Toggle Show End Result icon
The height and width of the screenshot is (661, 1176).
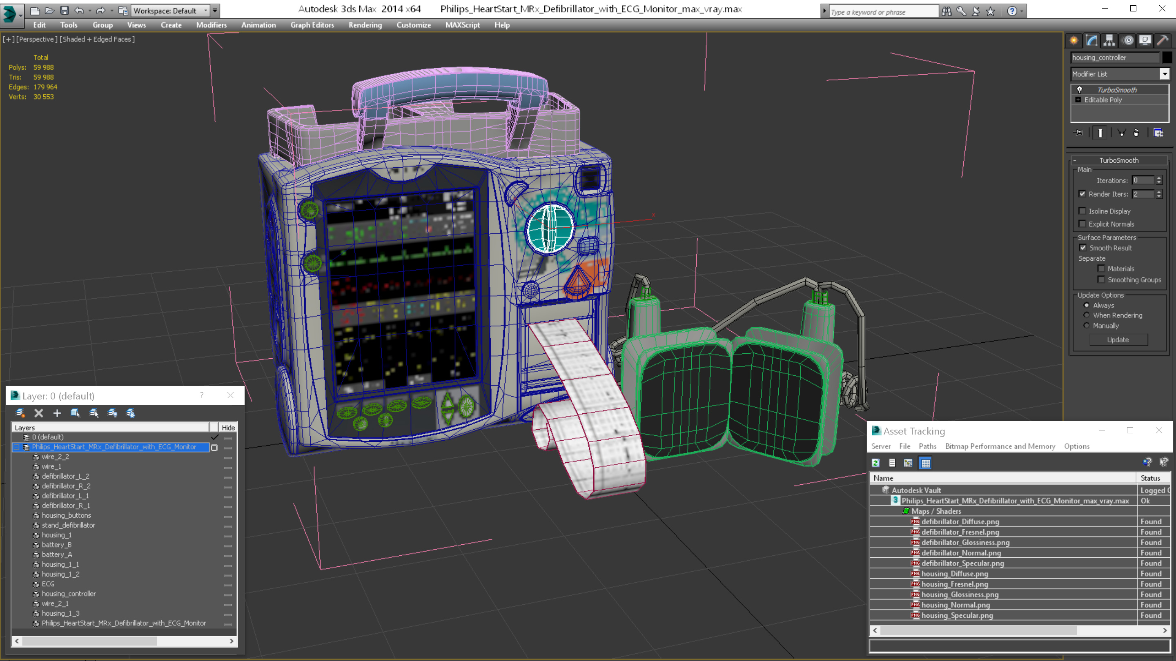[x=1100, y=133]
